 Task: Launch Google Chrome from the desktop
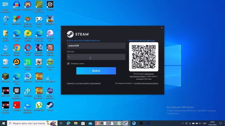point(17,48)
